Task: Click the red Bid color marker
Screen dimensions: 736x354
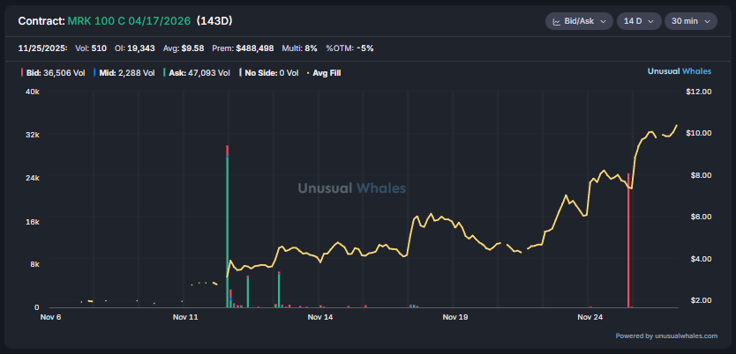Action: click(21, 73)
